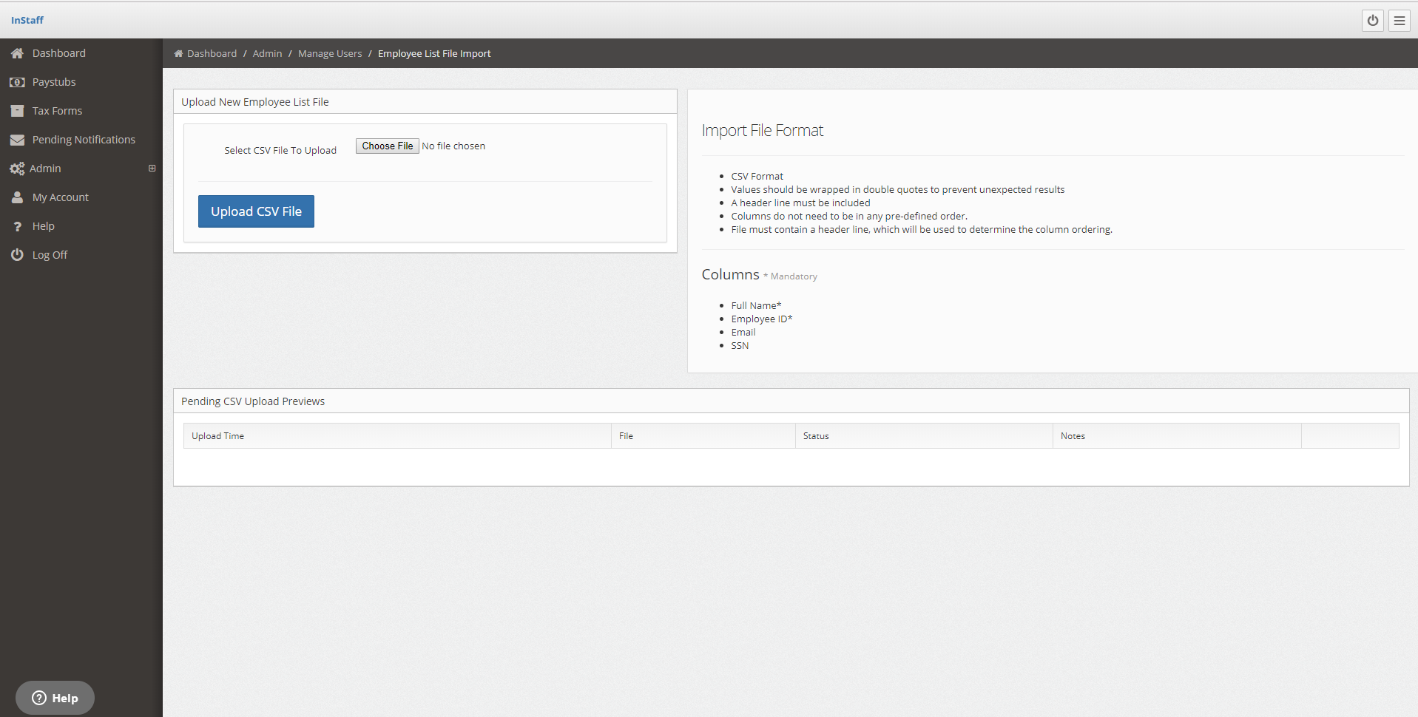The image size is (1418, 717).
Task: Click the Pending Notifications envelope icon
Action: pos(18,139)
